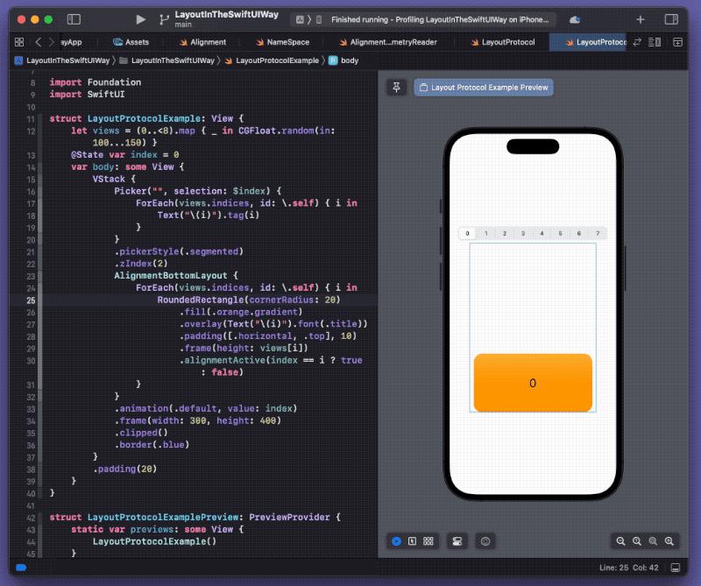Open the editor options lines icon
The height and width of the screenshot is (586, 701).
[655, 42]
